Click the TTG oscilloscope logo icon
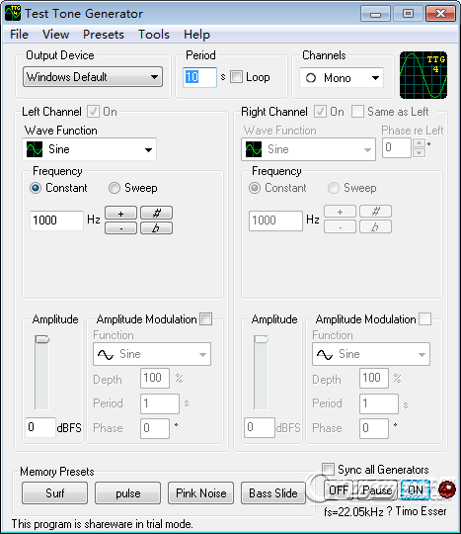The width and height of the screenshot is (461, 534). click(423, 75)
